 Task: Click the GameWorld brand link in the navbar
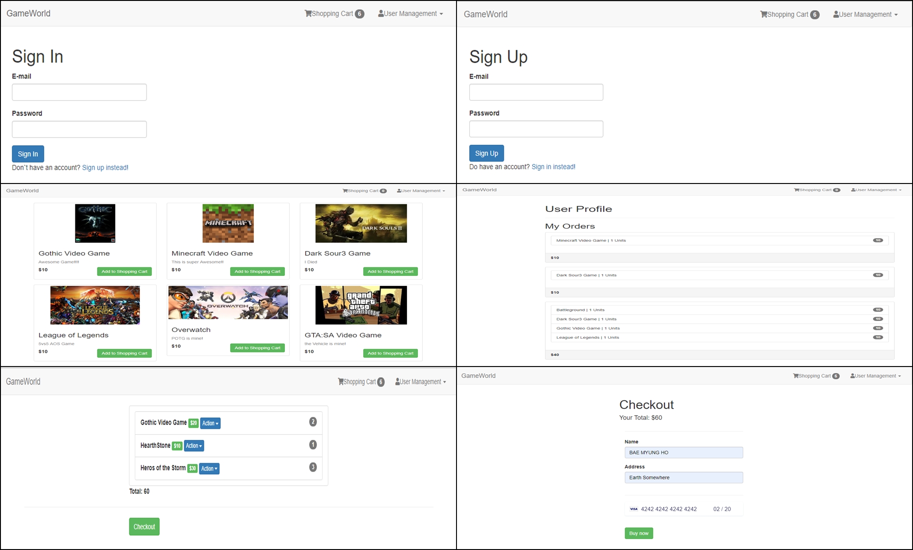point(28,13)
